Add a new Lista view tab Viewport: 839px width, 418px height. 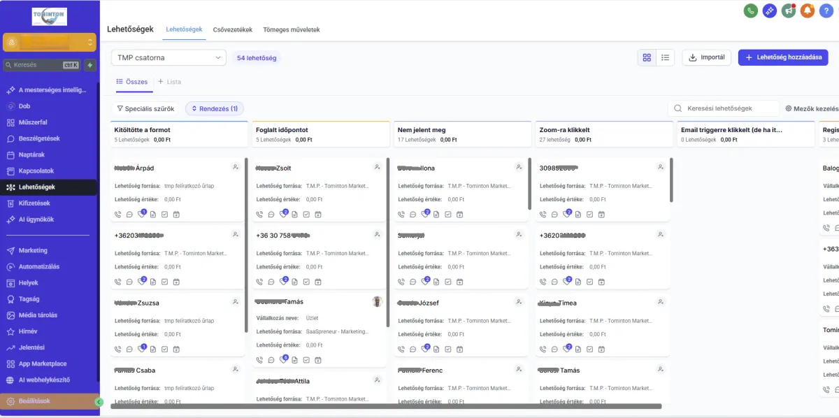(x=170, y=82)
